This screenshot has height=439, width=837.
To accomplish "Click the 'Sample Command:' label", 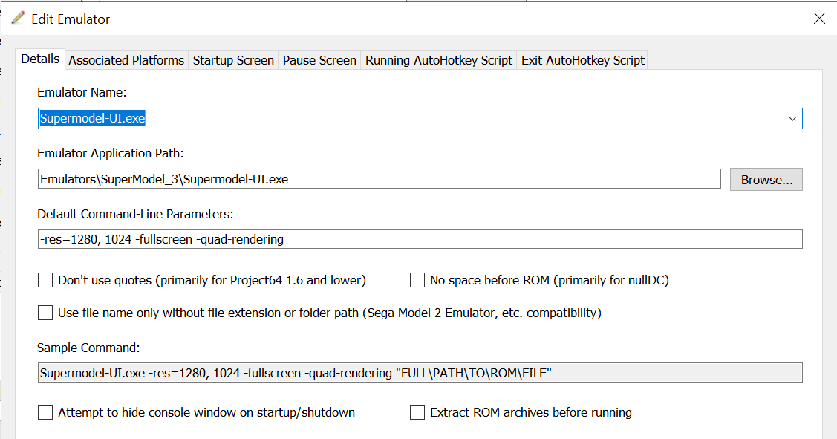I will tap(88, 348).
